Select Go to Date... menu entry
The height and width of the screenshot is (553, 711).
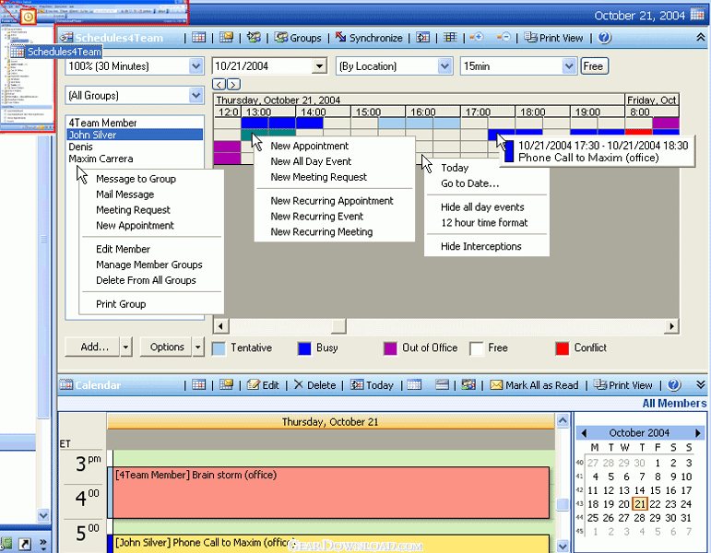pyautogui.click(x=469, y=183)
